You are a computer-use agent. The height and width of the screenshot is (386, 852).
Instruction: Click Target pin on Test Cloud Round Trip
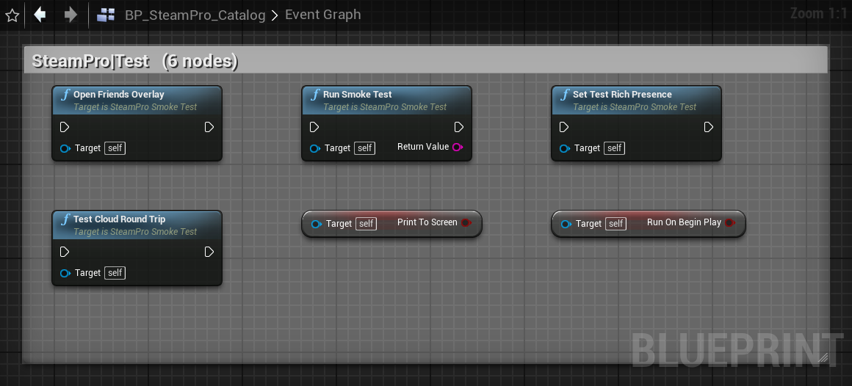coord(65,273)
